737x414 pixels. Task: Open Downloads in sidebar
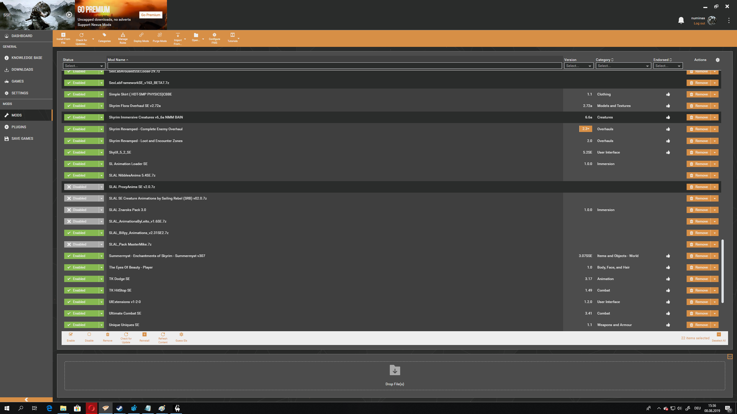26,69
